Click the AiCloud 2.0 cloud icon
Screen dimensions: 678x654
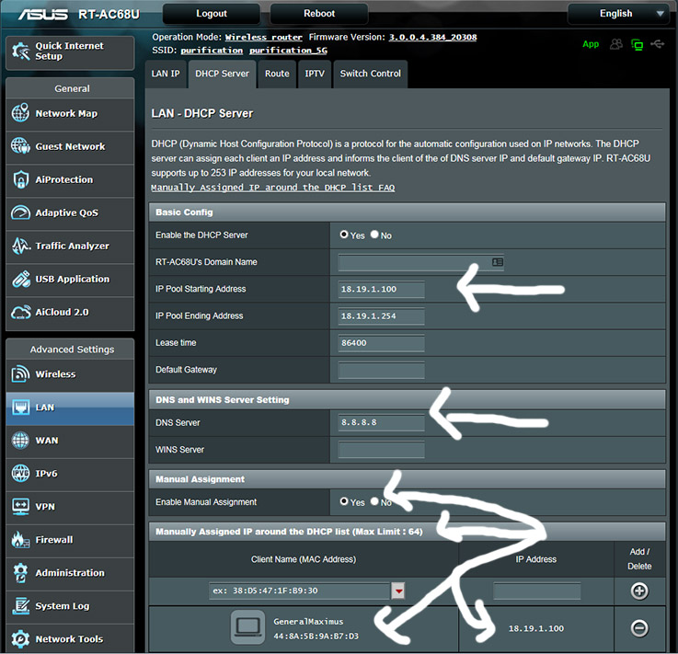[x=20, y=312]
